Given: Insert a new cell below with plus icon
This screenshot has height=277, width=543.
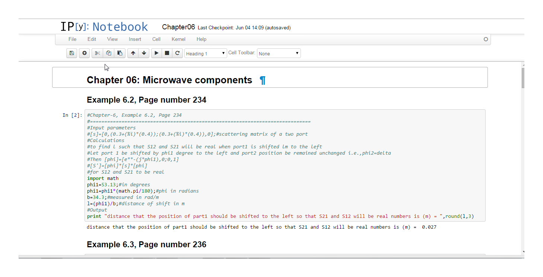Looking at the screenshot, I should coord(84,53).
